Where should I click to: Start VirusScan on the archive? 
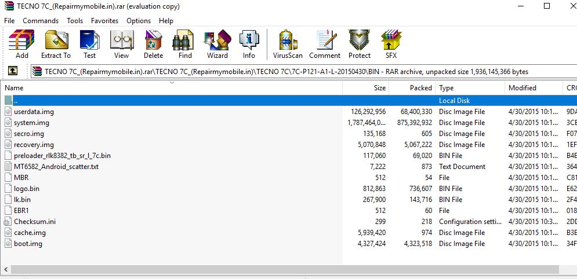pos(288,45)
